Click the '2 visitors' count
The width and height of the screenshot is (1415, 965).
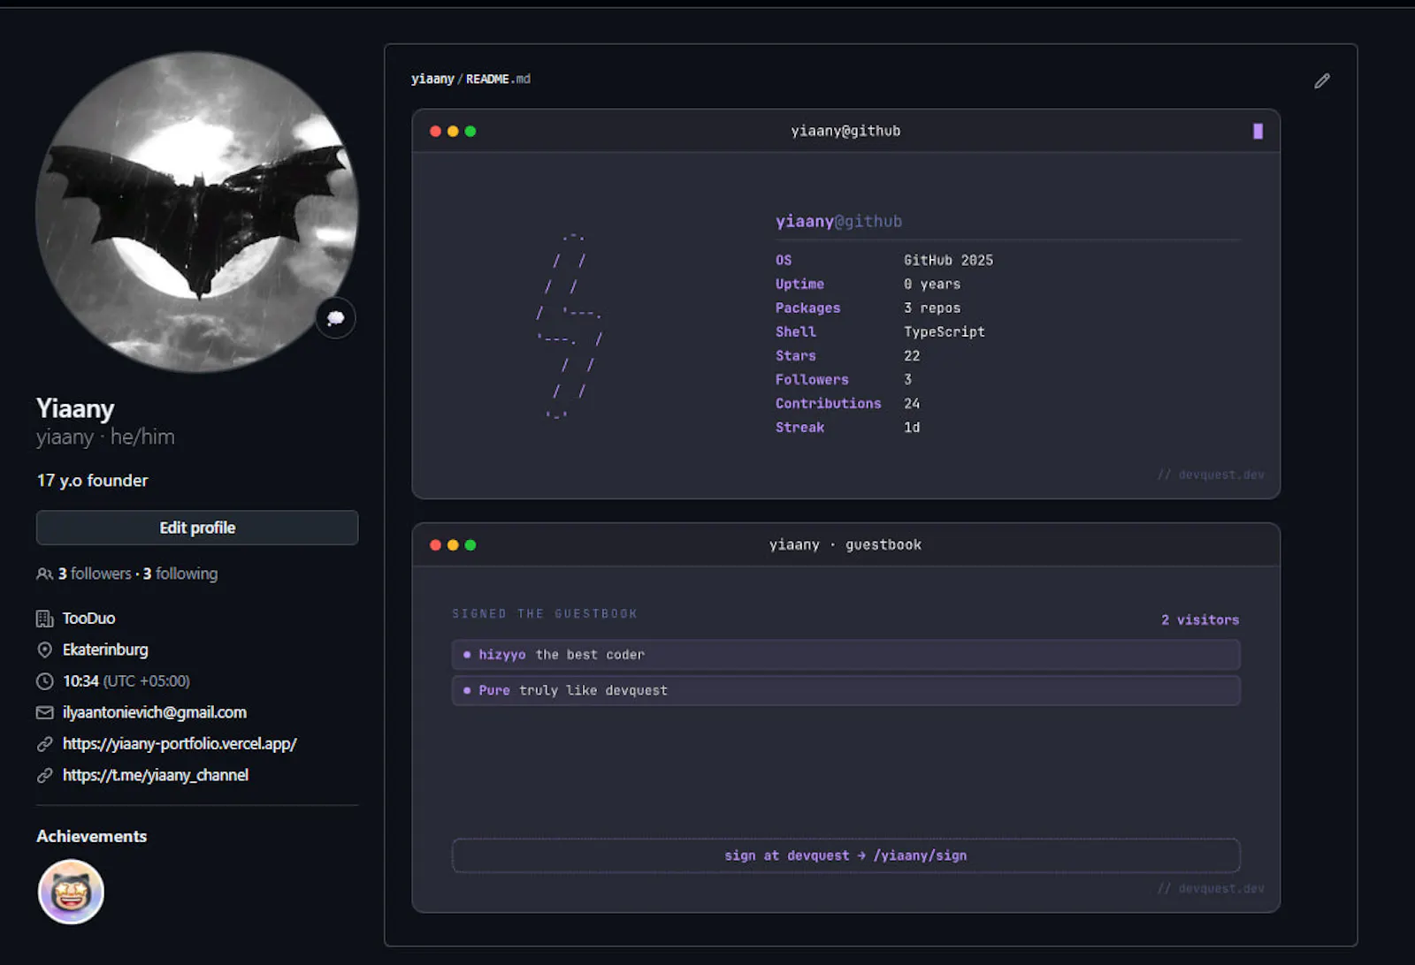pyautogui.click(x=1200, y=619)
